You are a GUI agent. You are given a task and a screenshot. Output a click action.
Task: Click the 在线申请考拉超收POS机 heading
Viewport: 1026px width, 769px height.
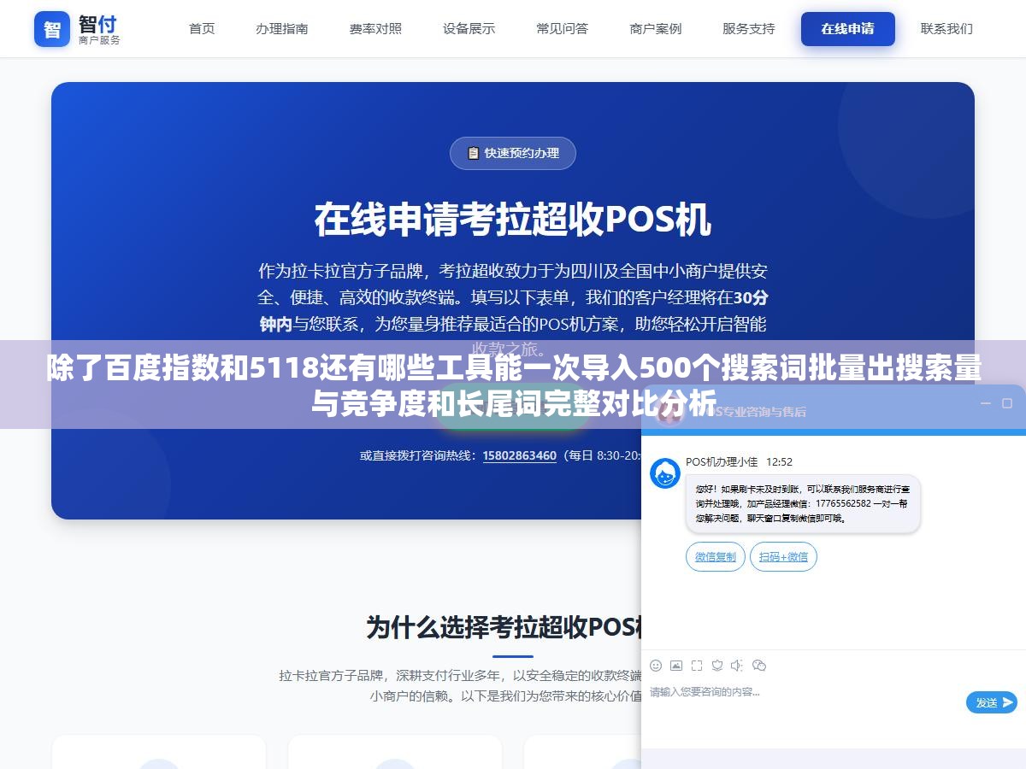pos(513,220)
